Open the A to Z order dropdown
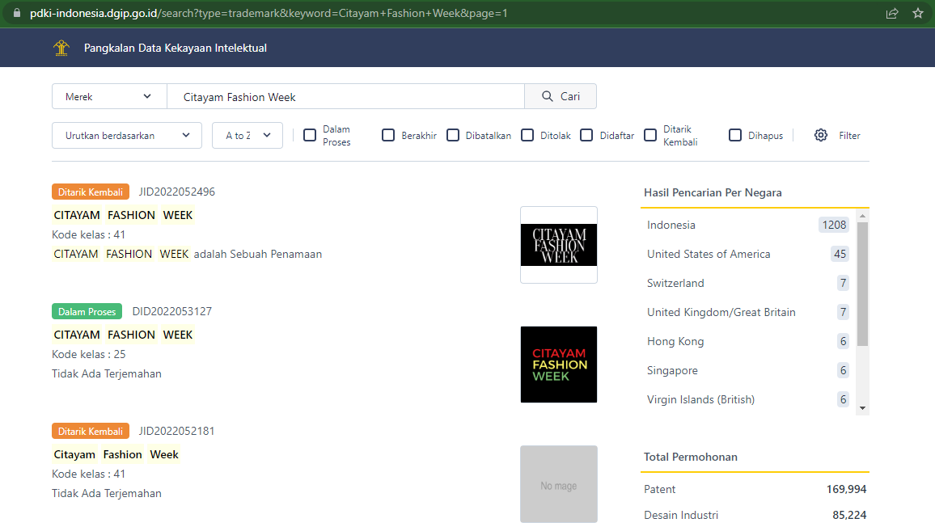 (247, 135)
